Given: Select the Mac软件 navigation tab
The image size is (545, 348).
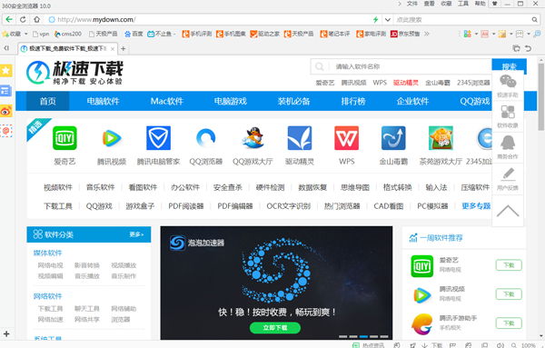Looking at the screenshot, I should click(167, 101).
